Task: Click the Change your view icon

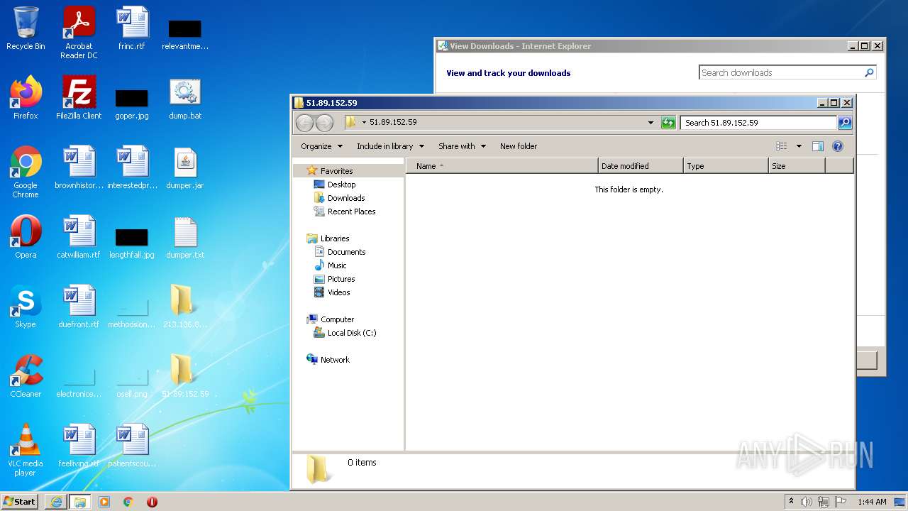Action: pos(781,146)
